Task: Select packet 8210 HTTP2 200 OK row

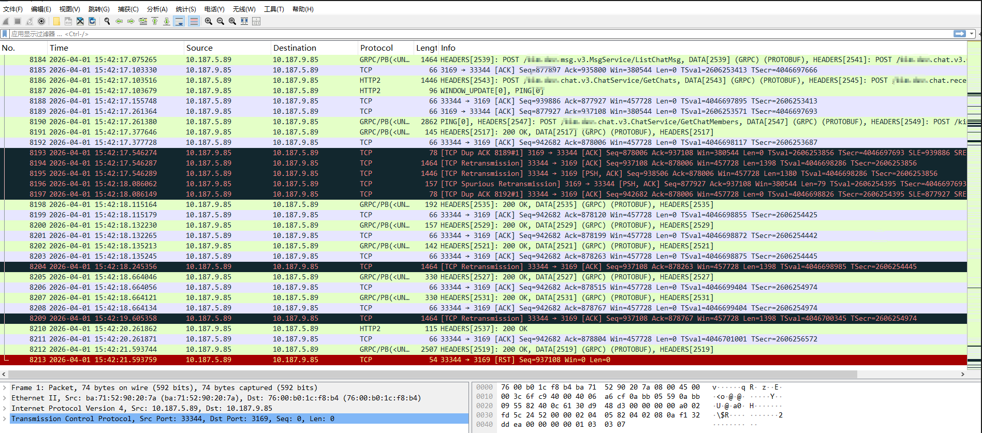Action: click(x=483, y=329)
